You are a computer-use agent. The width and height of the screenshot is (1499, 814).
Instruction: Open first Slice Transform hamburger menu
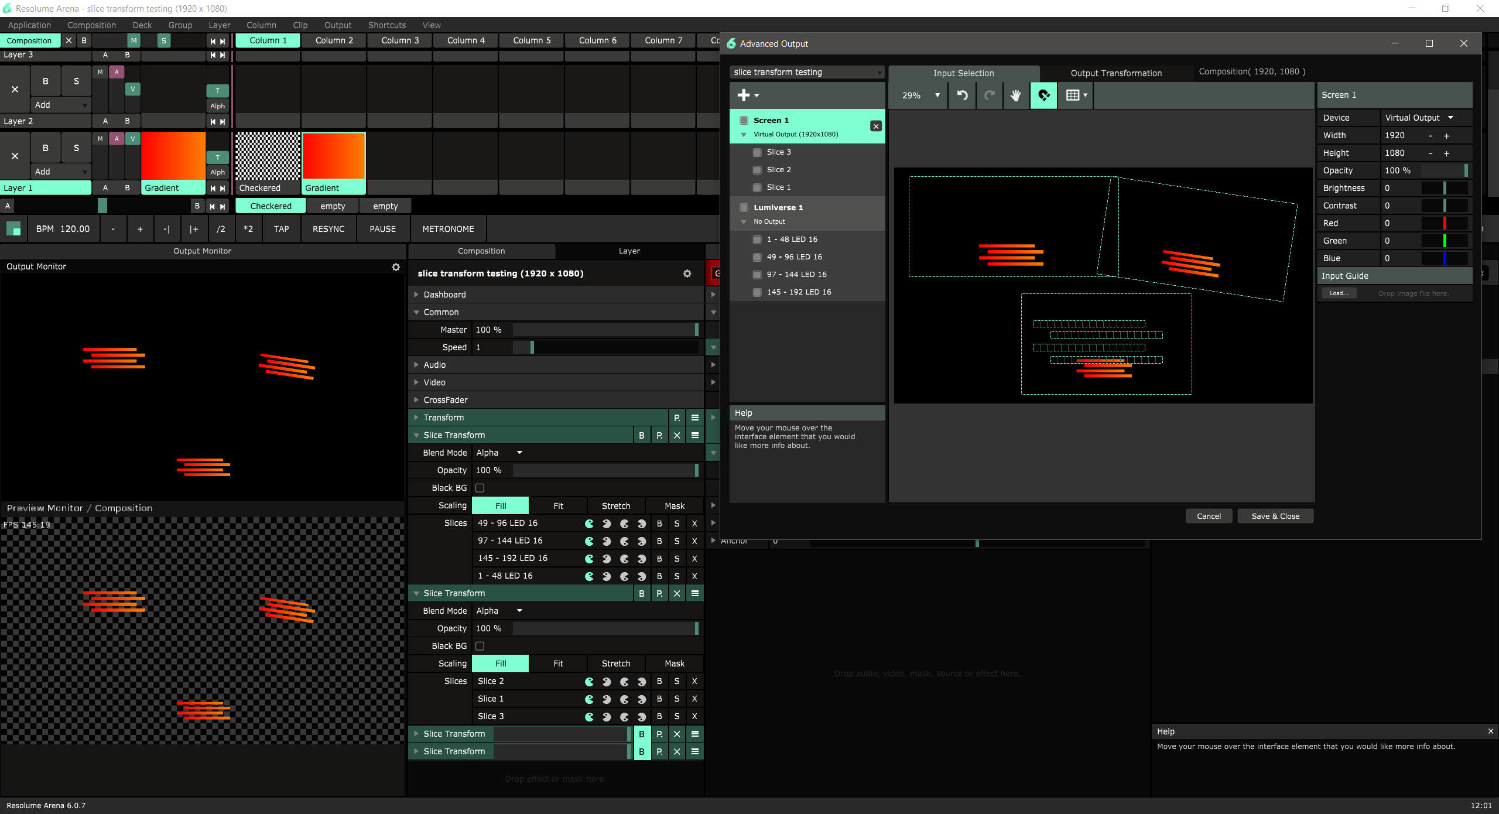point(695,435)
